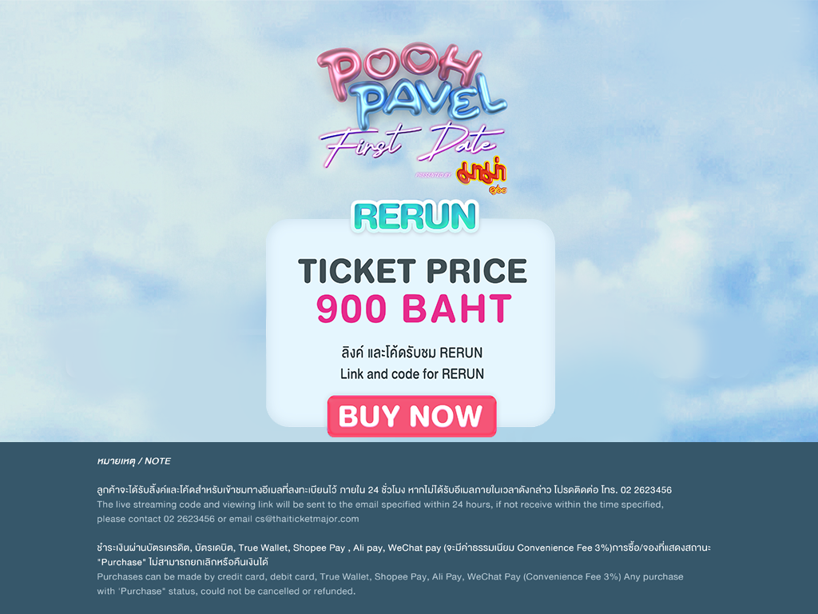This screenshot has height=614, width=818.
Task: Click the pink POOH balloon lettering
Action: click(x=399, y=70)
